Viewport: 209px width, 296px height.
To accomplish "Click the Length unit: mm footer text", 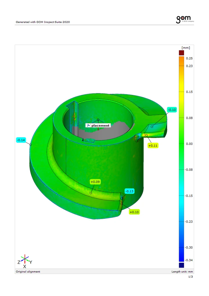I will [x=182, y=272].
